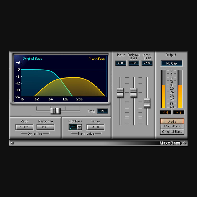
Task: Click the Original Bass gain value 0.0
Action: coord(134,63)
